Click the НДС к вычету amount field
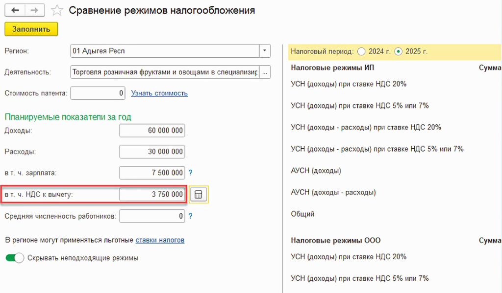The height and width of the screenshot is (293, 502). pyautogui.click(x=152, y=194)
